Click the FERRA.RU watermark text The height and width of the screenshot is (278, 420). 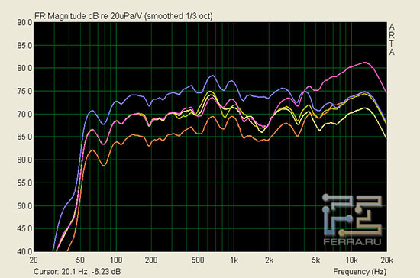coord(353,241)
